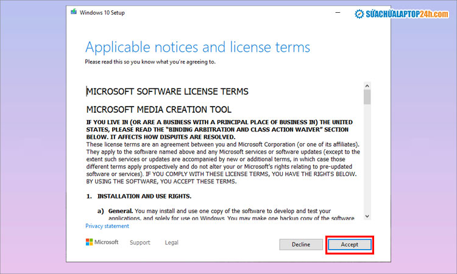Click the 'Please read this' subtitle line

(149, 61)
